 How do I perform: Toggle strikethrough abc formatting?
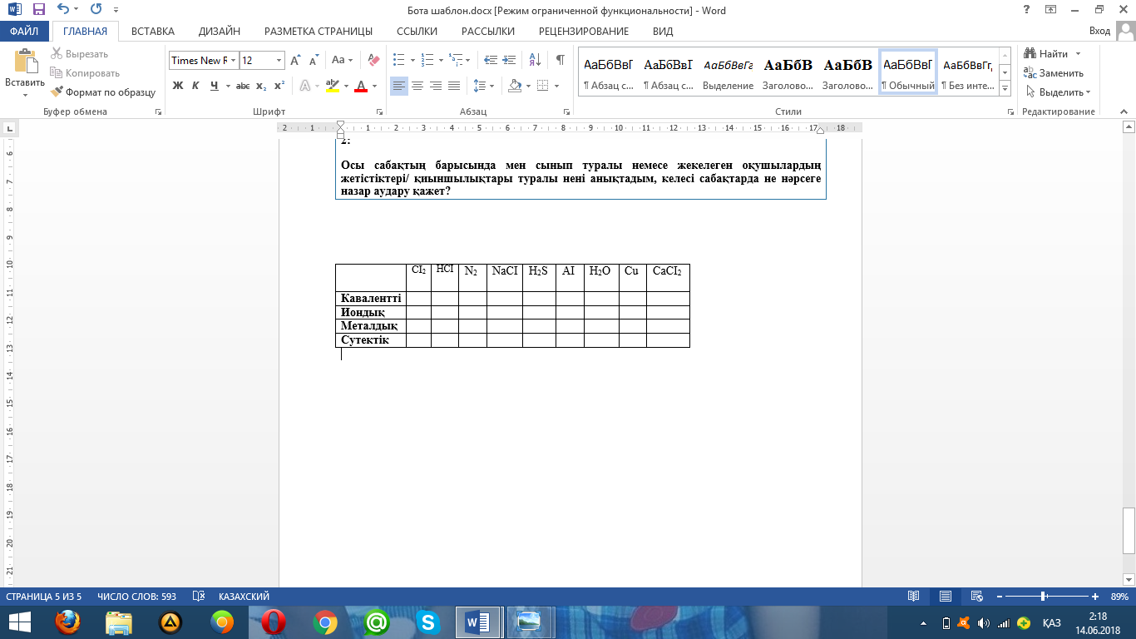pyautogui.click(x=243, y=86)
